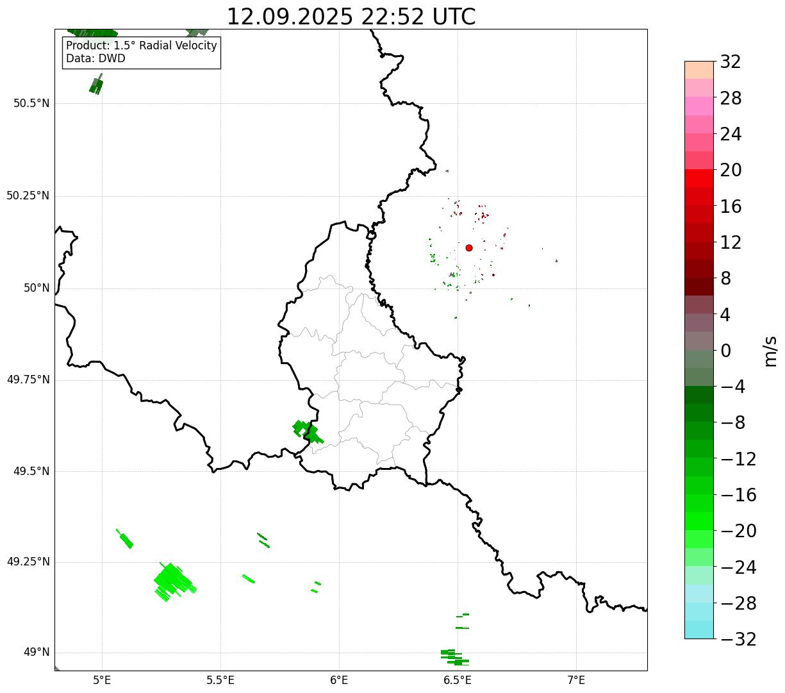Click the 49.25°N latitude label

(28, 562)
